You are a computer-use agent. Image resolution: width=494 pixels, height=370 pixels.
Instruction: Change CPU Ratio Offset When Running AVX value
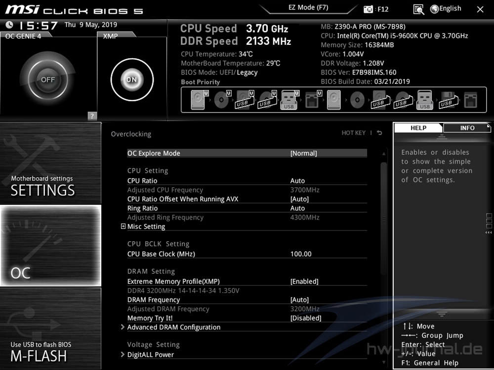pos(299,199)
